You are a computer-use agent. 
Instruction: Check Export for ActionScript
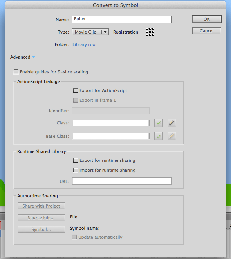point(76,90)
